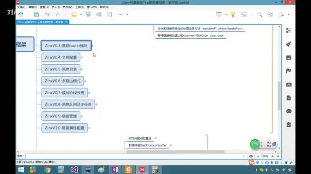This screenshot has height=174, width=311.
Task: Select the handleAPI ziface.HandleFunc subtopic
Action: 200,29
